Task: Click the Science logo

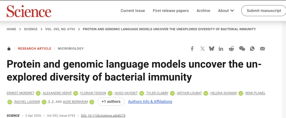Action: pyautogui.click(x=29, y=11)
